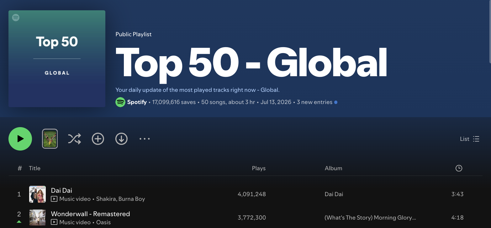The width and height of the screenshot is (491, 228).
Task: Click the 3 new entries indicator
Action: pyautogui.click(x=314, y=102)
